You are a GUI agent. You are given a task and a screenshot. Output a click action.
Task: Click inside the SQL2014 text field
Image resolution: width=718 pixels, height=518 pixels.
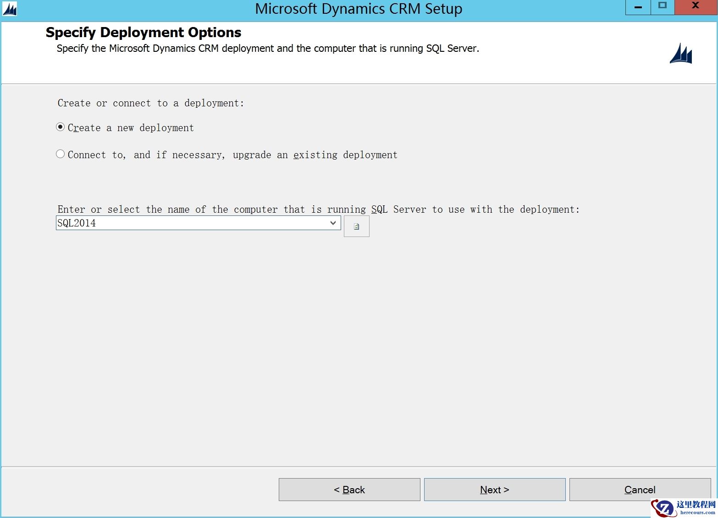coord(183,223)
